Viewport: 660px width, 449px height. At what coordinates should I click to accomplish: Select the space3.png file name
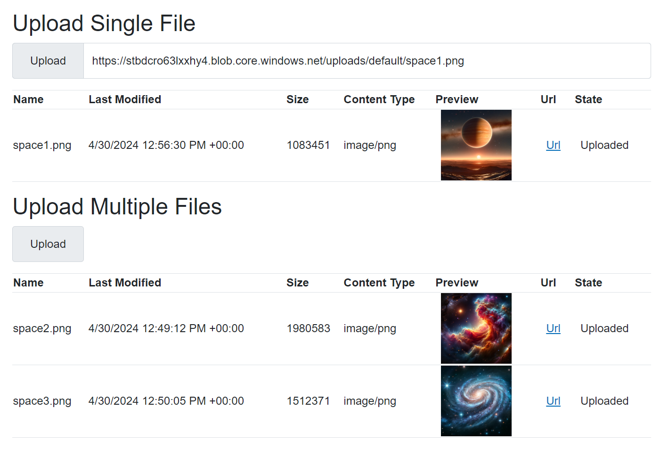click(x=42, y=401)
